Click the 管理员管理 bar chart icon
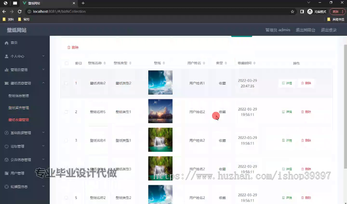 click(7, 70)
